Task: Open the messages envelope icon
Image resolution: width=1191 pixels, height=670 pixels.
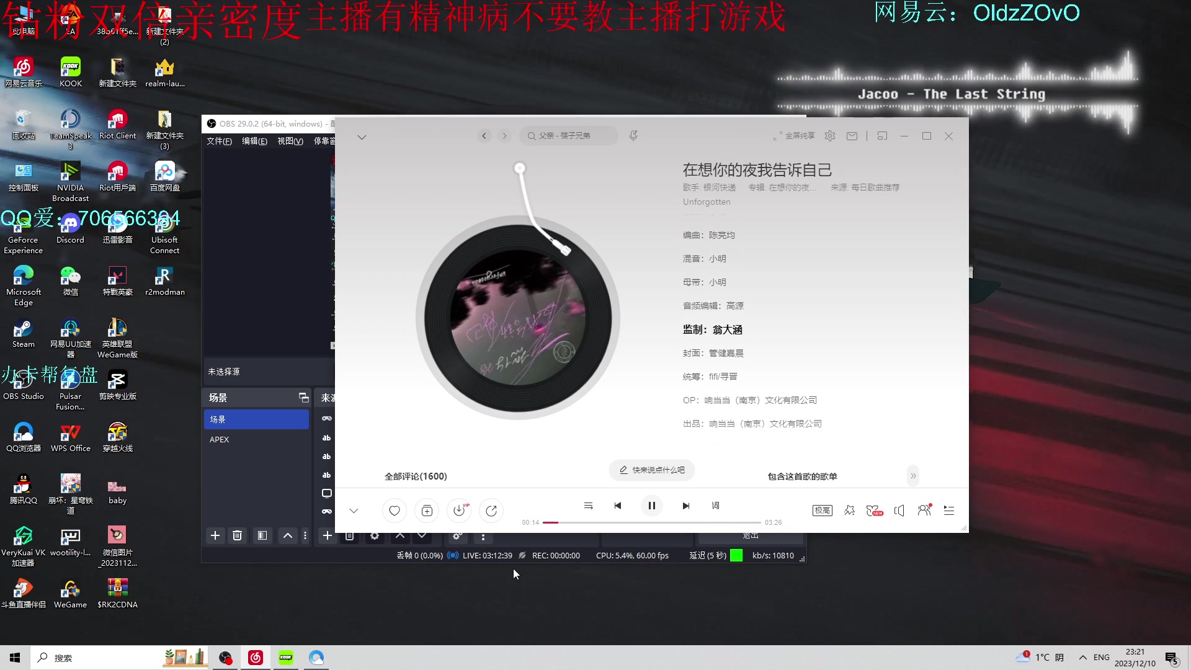Action: pos(852,136)
